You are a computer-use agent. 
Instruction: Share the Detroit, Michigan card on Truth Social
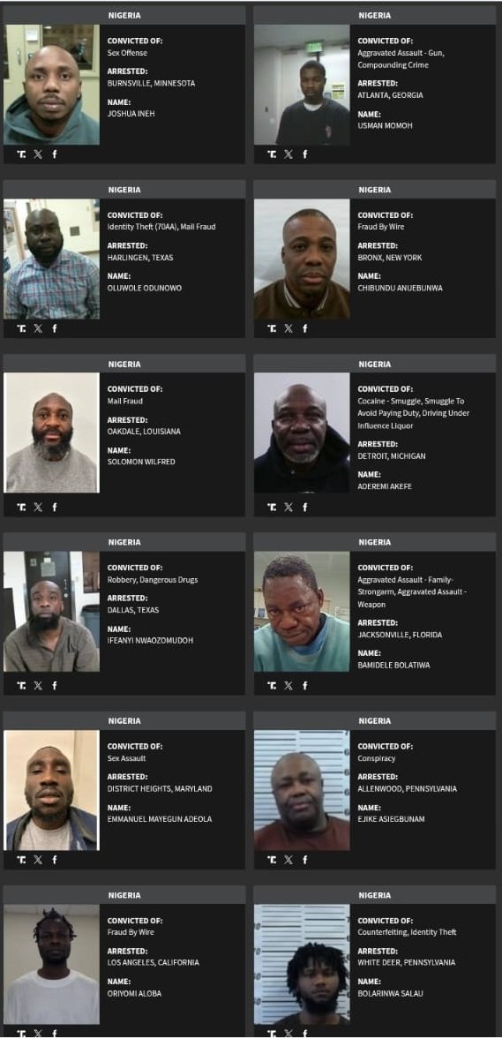click(x=273, y=507)
